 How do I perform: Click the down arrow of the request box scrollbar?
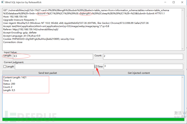pyautogui.click(x=182, y=49)
